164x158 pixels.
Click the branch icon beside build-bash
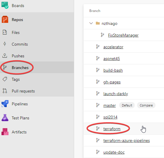(x=98, y=70)
